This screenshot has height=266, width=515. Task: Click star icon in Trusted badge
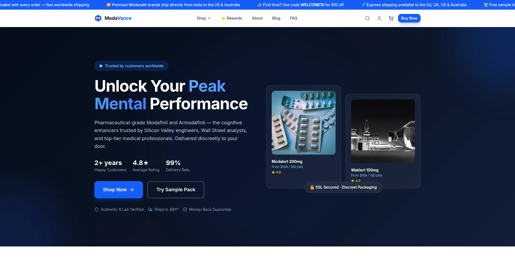(101, 66)
